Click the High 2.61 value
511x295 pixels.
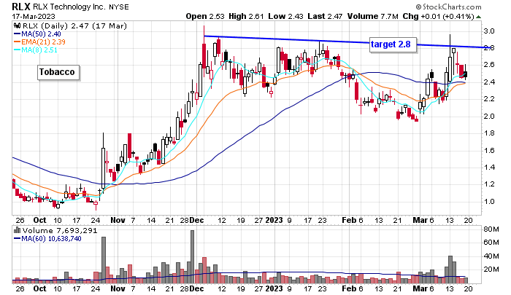point(246,16)
